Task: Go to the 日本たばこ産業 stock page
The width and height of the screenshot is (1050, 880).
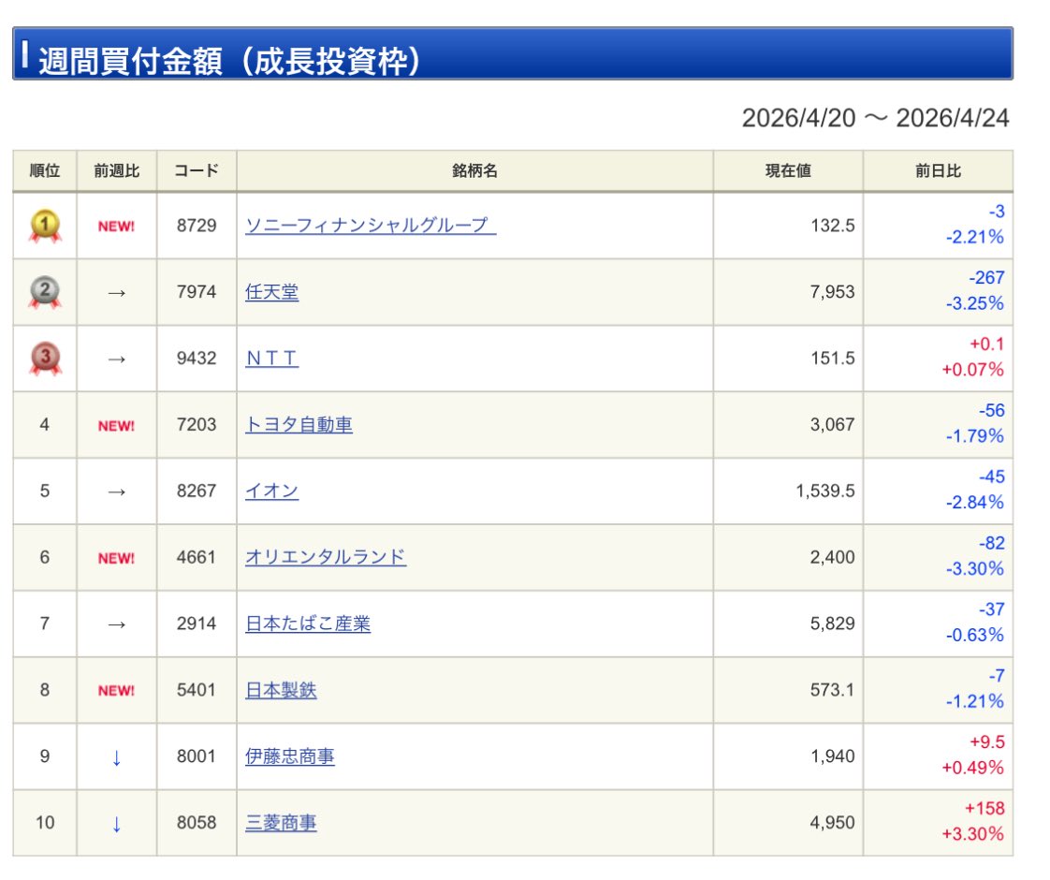Action: coord(307,623)
